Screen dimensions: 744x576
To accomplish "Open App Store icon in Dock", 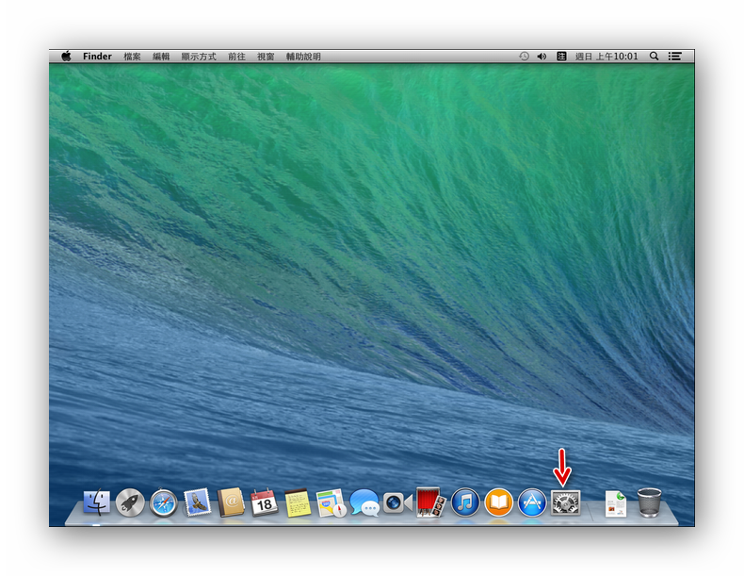I will click(x=532, y=502).
